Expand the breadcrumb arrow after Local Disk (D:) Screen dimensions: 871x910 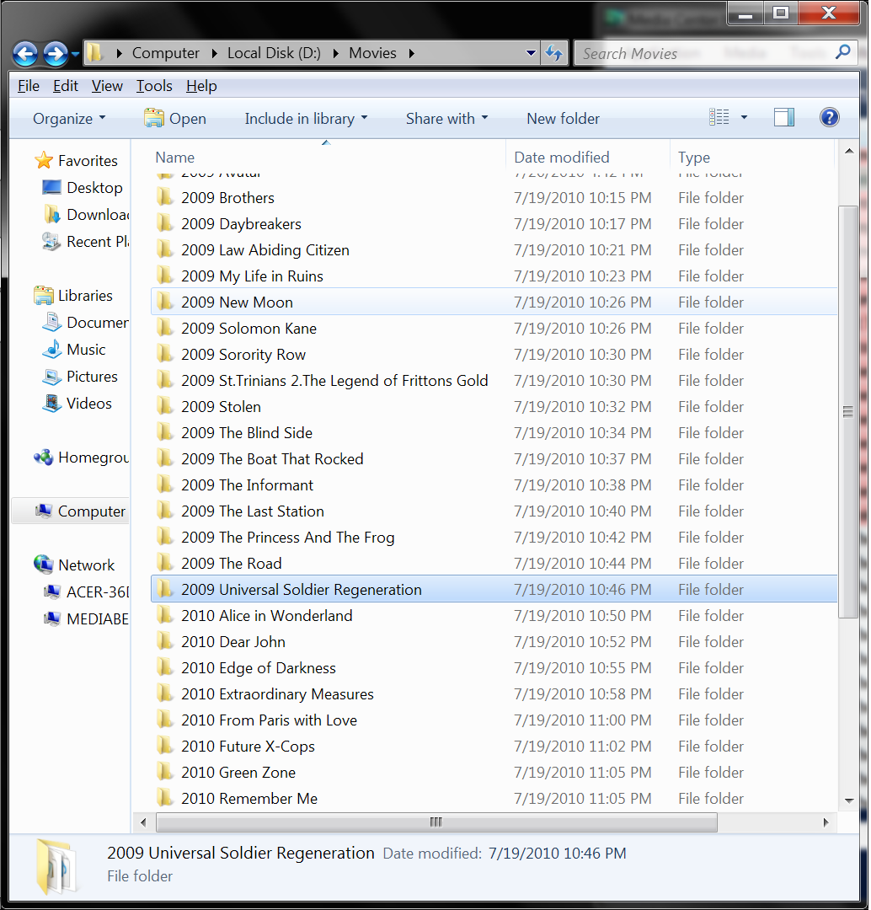335,53
